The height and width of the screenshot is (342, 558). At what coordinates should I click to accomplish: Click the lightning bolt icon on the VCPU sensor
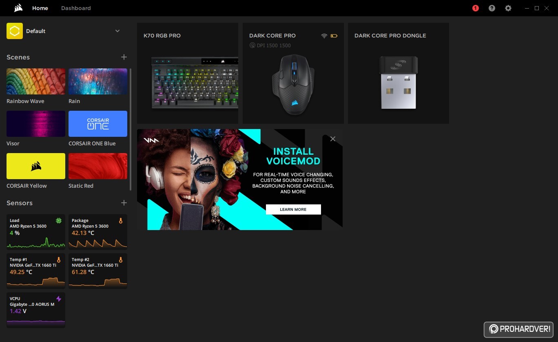tap(59, 299)
